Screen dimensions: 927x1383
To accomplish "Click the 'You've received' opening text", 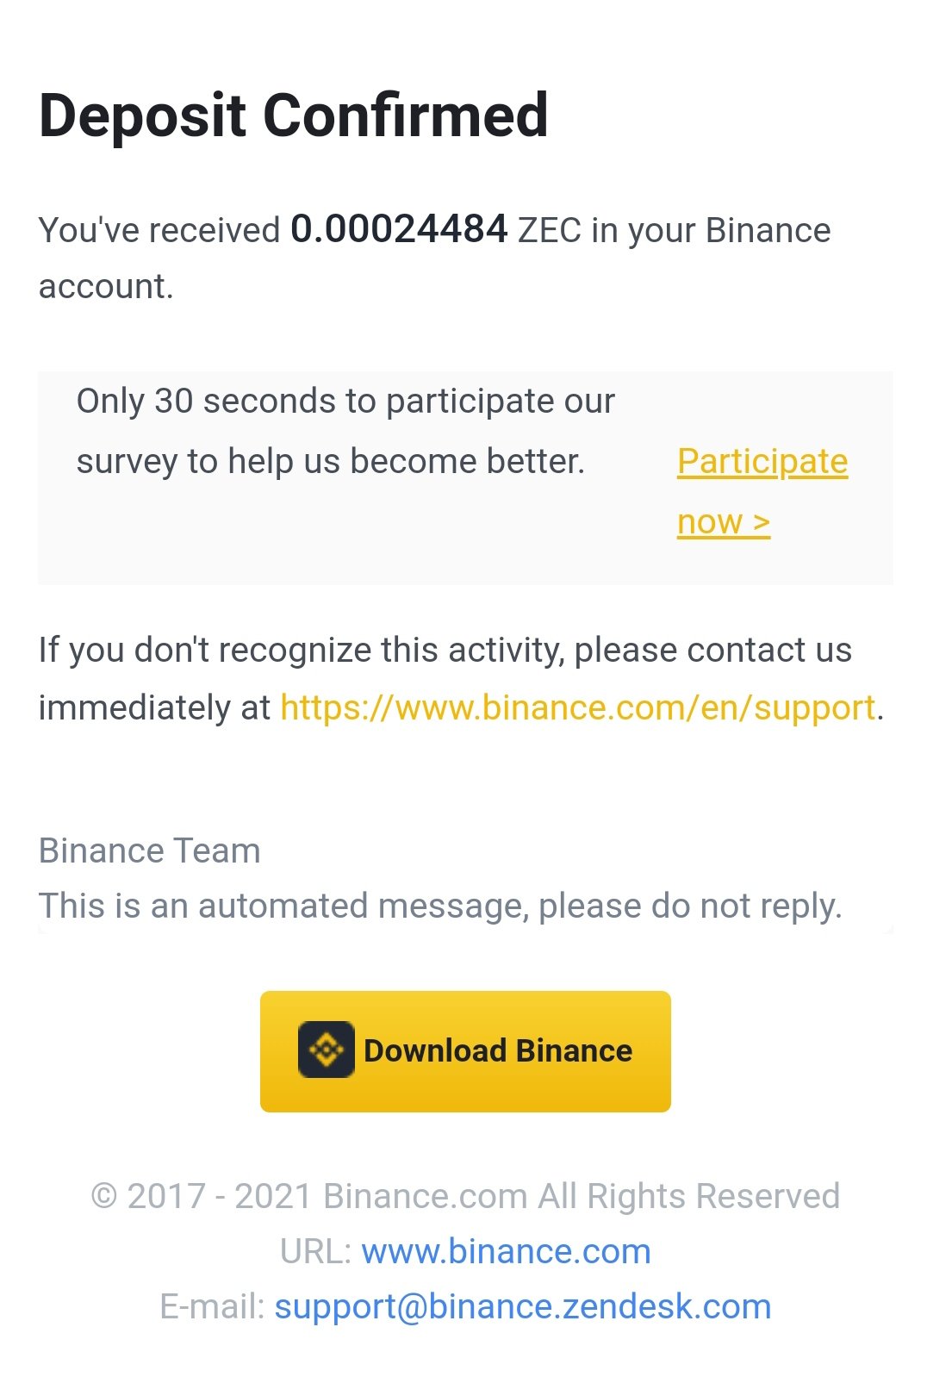I will (159, 231).
